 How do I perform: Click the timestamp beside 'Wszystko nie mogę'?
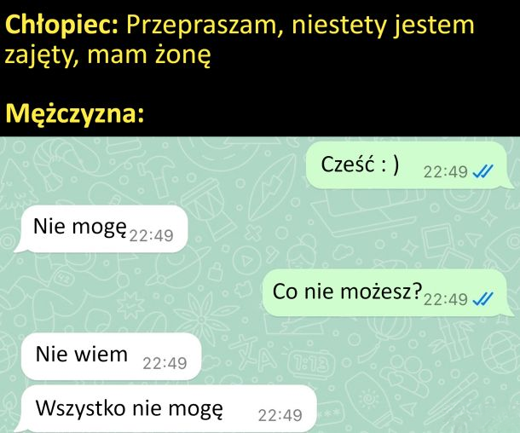point(280,415)
